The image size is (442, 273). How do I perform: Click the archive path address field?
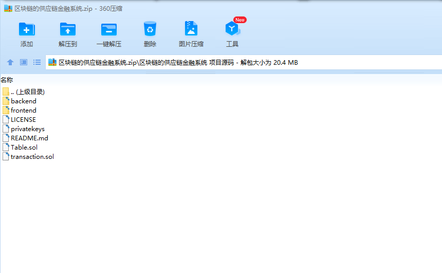coord(244,62)
